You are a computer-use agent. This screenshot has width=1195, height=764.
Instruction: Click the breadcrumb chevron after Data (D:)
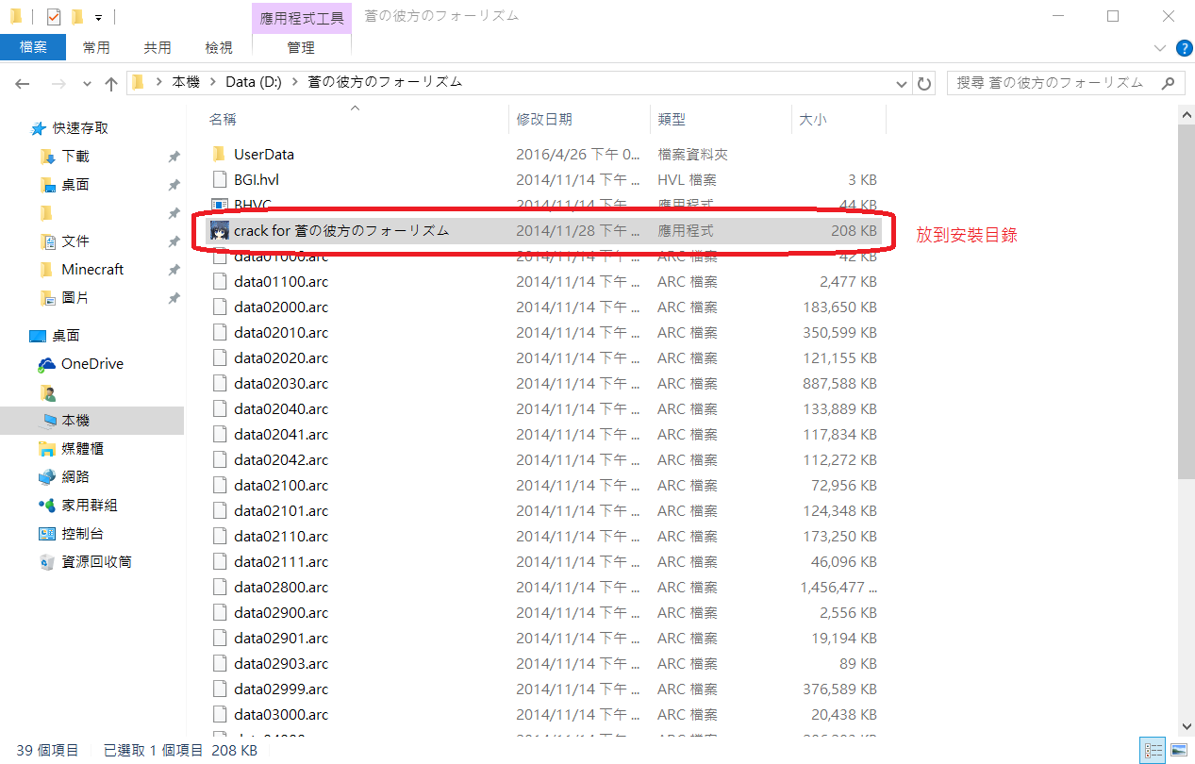pyautogui.click(x=294, y=82)
